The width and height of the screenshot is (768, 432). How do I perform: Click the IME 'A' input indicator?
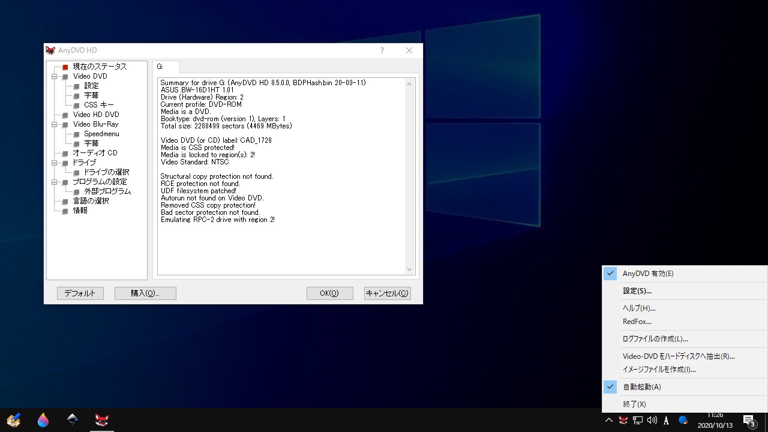point(666,421)
